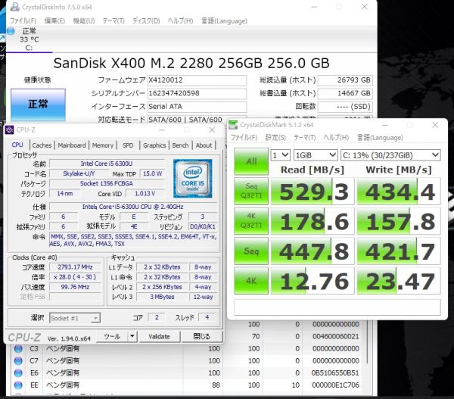Switch to the Mainboard tab in CPU-Z
The height and width of the screenshot is (399, 454).
tap(72, 145)
